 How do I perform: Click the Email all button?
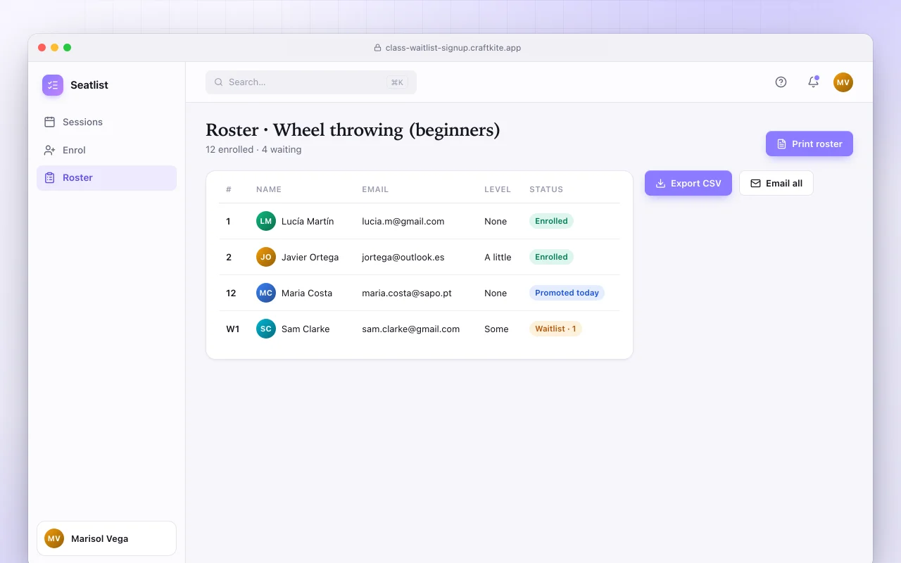coord(776,183)
